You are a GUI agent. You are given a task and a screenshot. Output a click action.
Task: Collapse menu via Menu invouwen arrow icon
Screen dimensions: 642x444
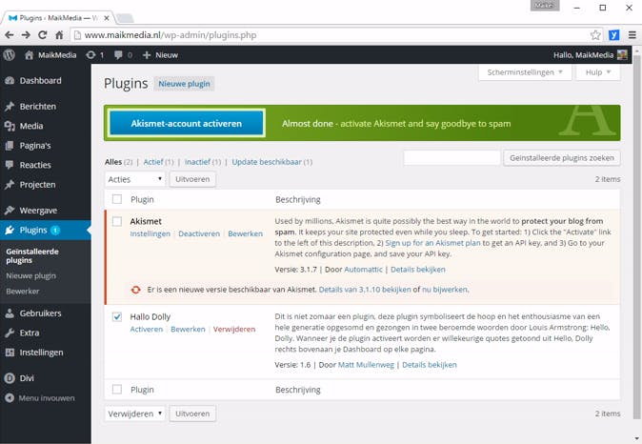pos(10,398)
